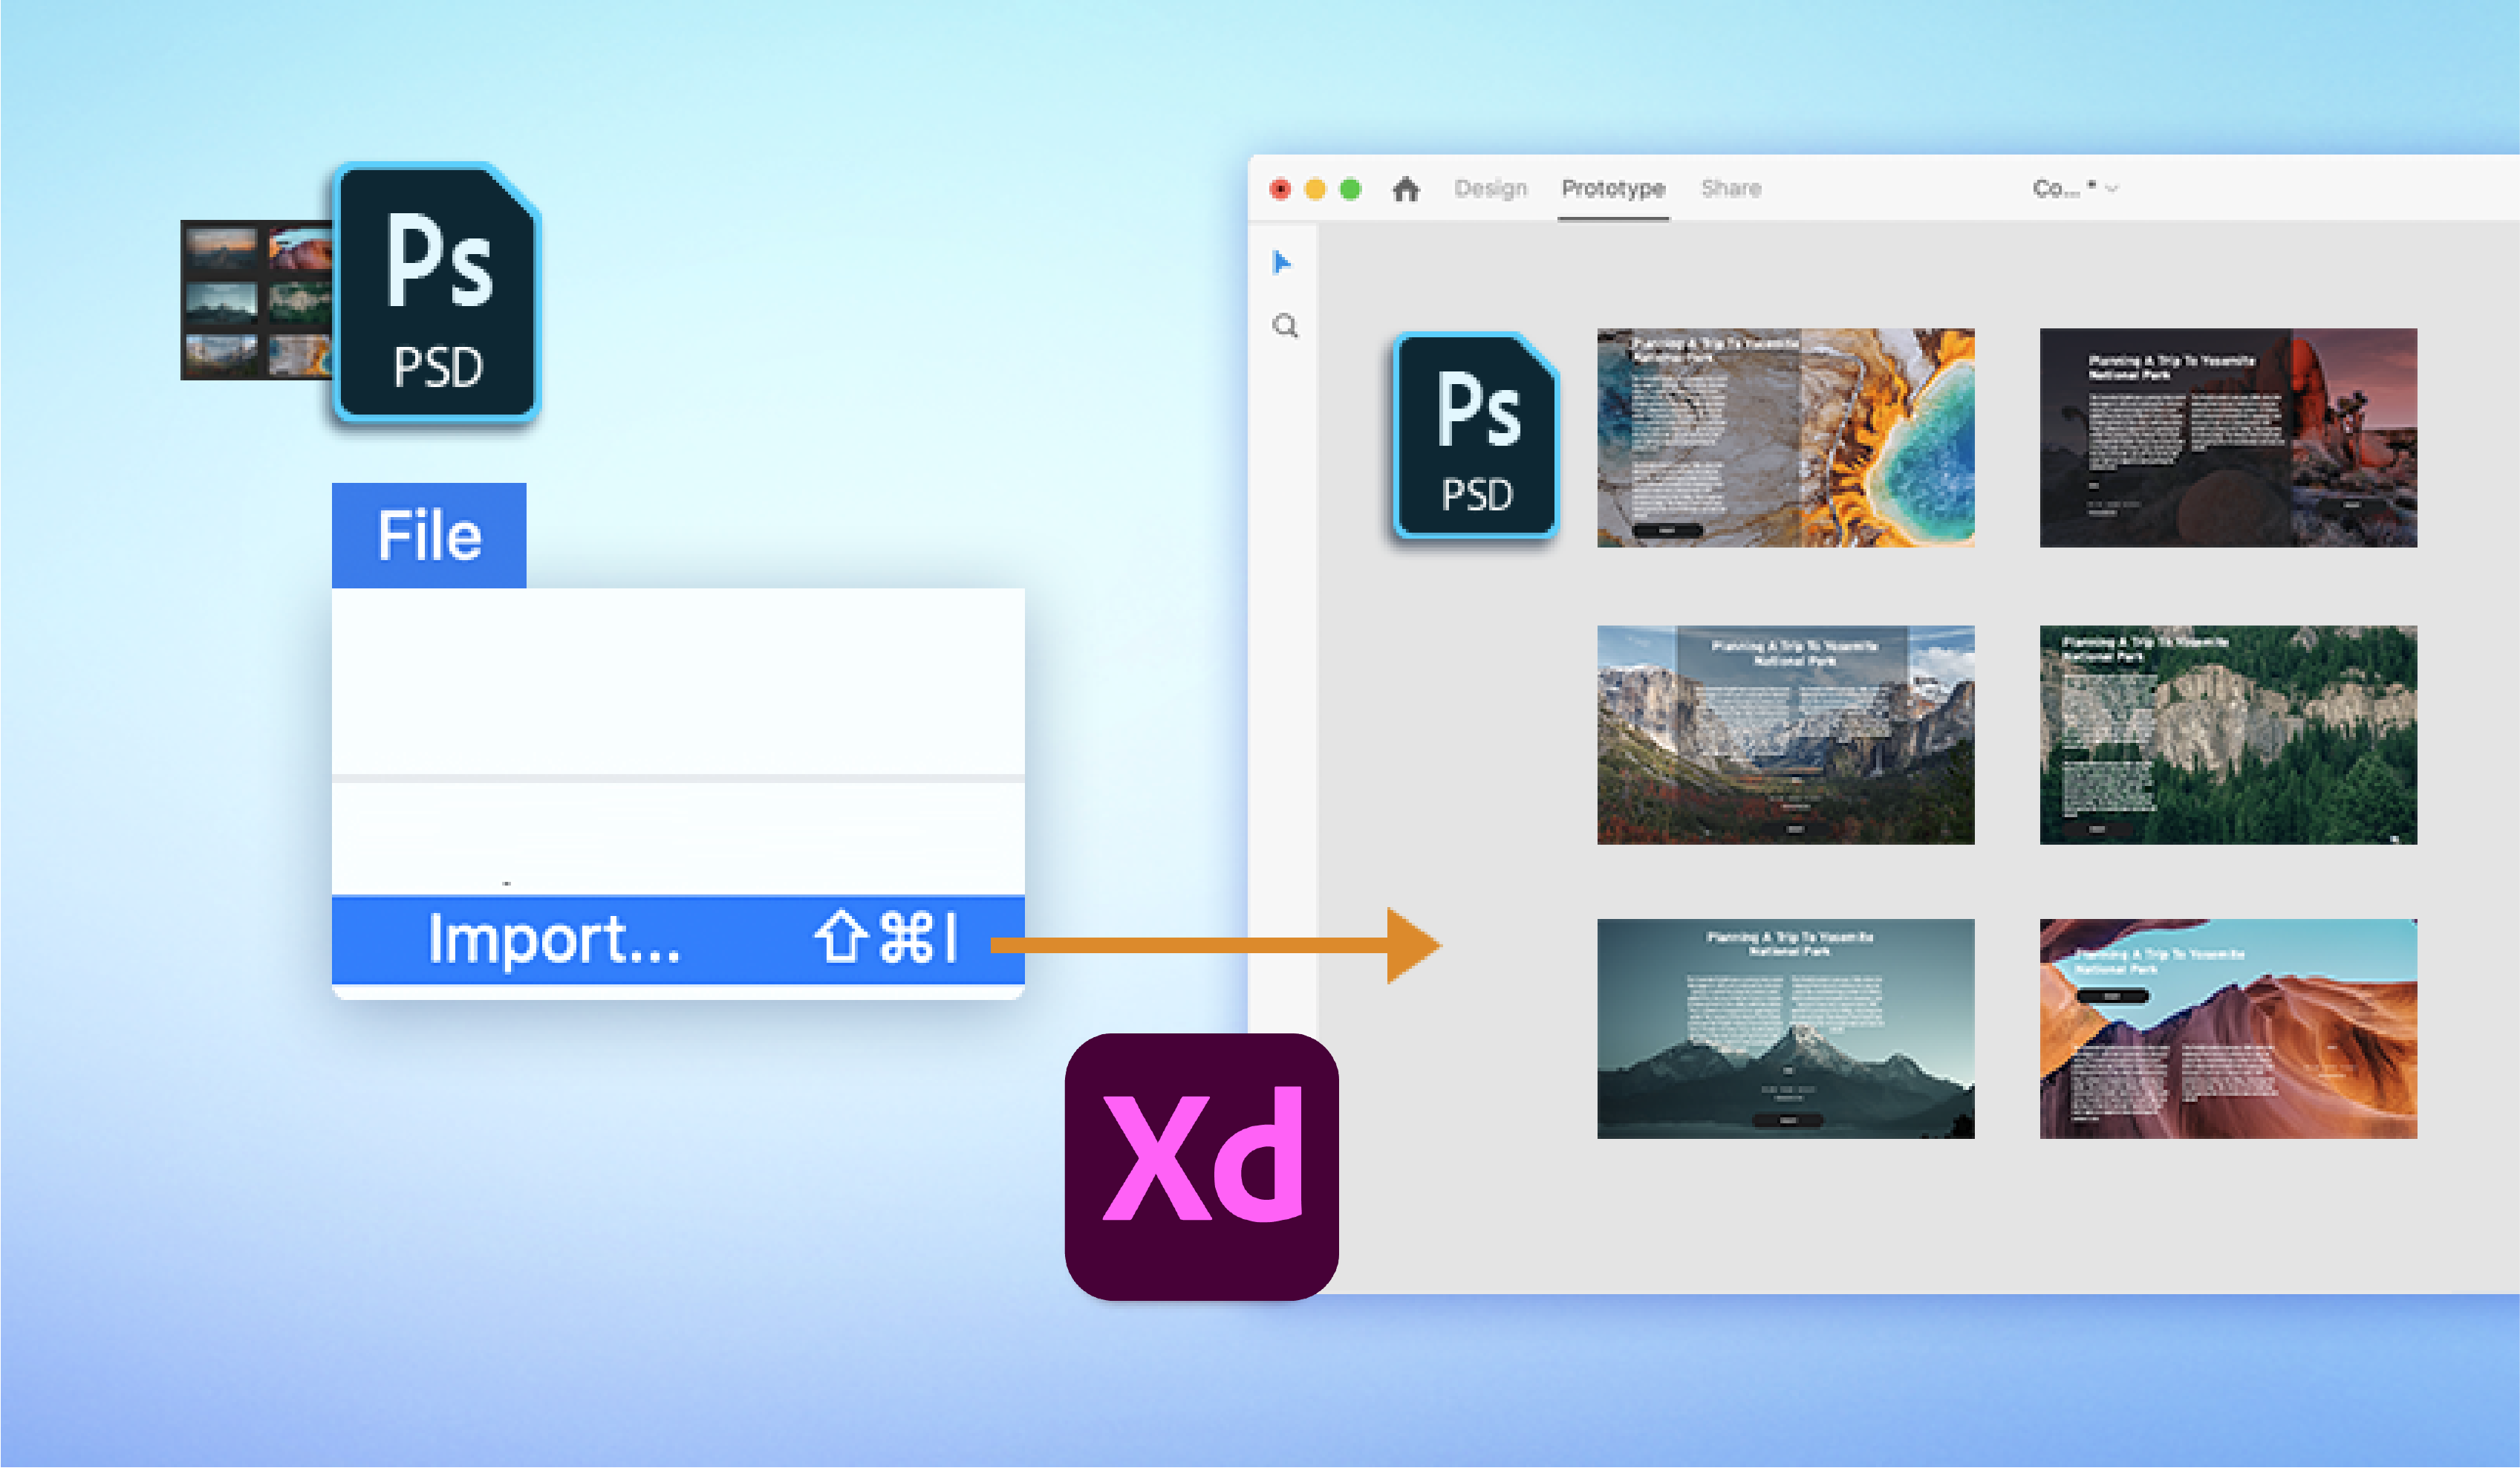Select the Zoom magnifier tool in XD
2520x1468 pixels.
coord(1285,326)
